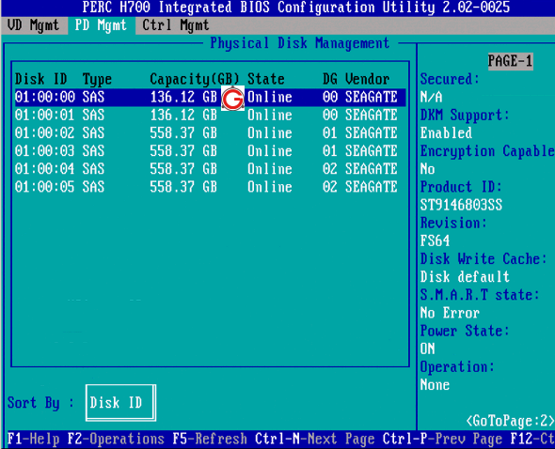555x449 pixels.
Task: Click Physical Disk Management title
Action: [x=299, y=43]
